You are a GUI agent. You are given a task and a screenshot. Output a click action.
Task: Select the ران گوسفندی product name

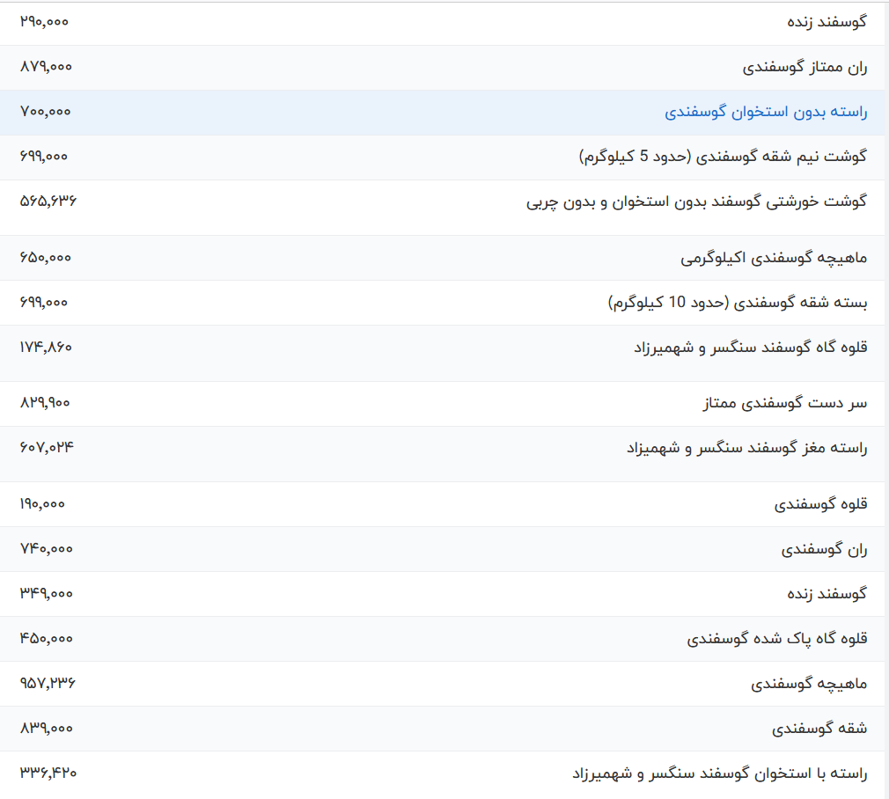824,549
